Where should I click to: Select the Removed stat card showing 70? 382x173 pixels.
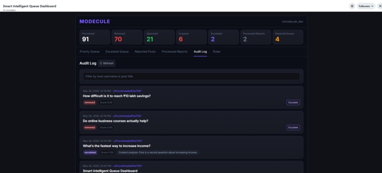pos(127,37)
